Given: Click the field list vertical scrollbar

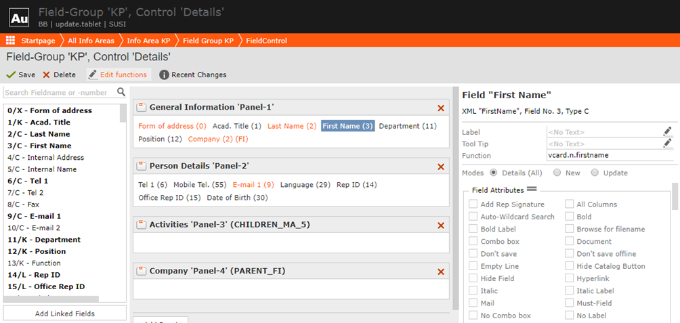Looking at the screenshot, I should point(123,203).
